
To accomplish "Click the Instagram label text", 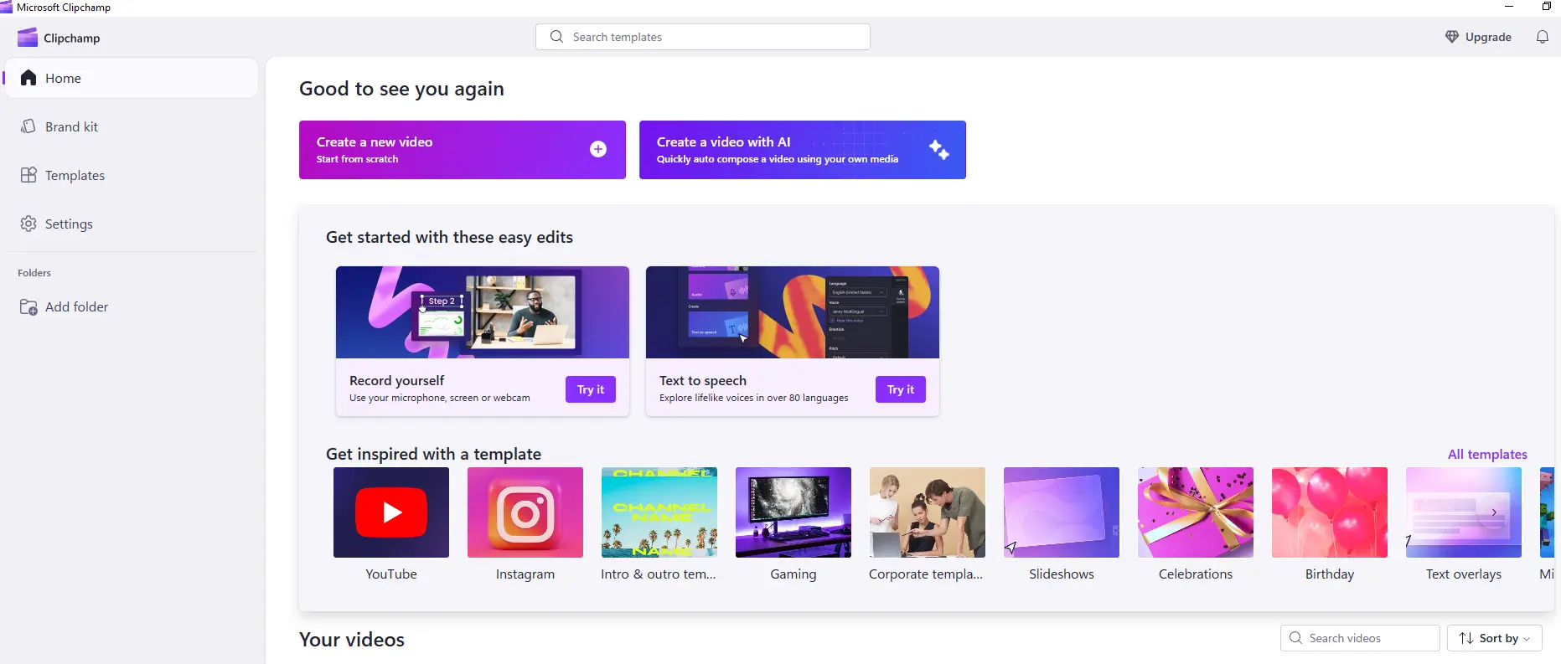I will click(x=525, y=574).
